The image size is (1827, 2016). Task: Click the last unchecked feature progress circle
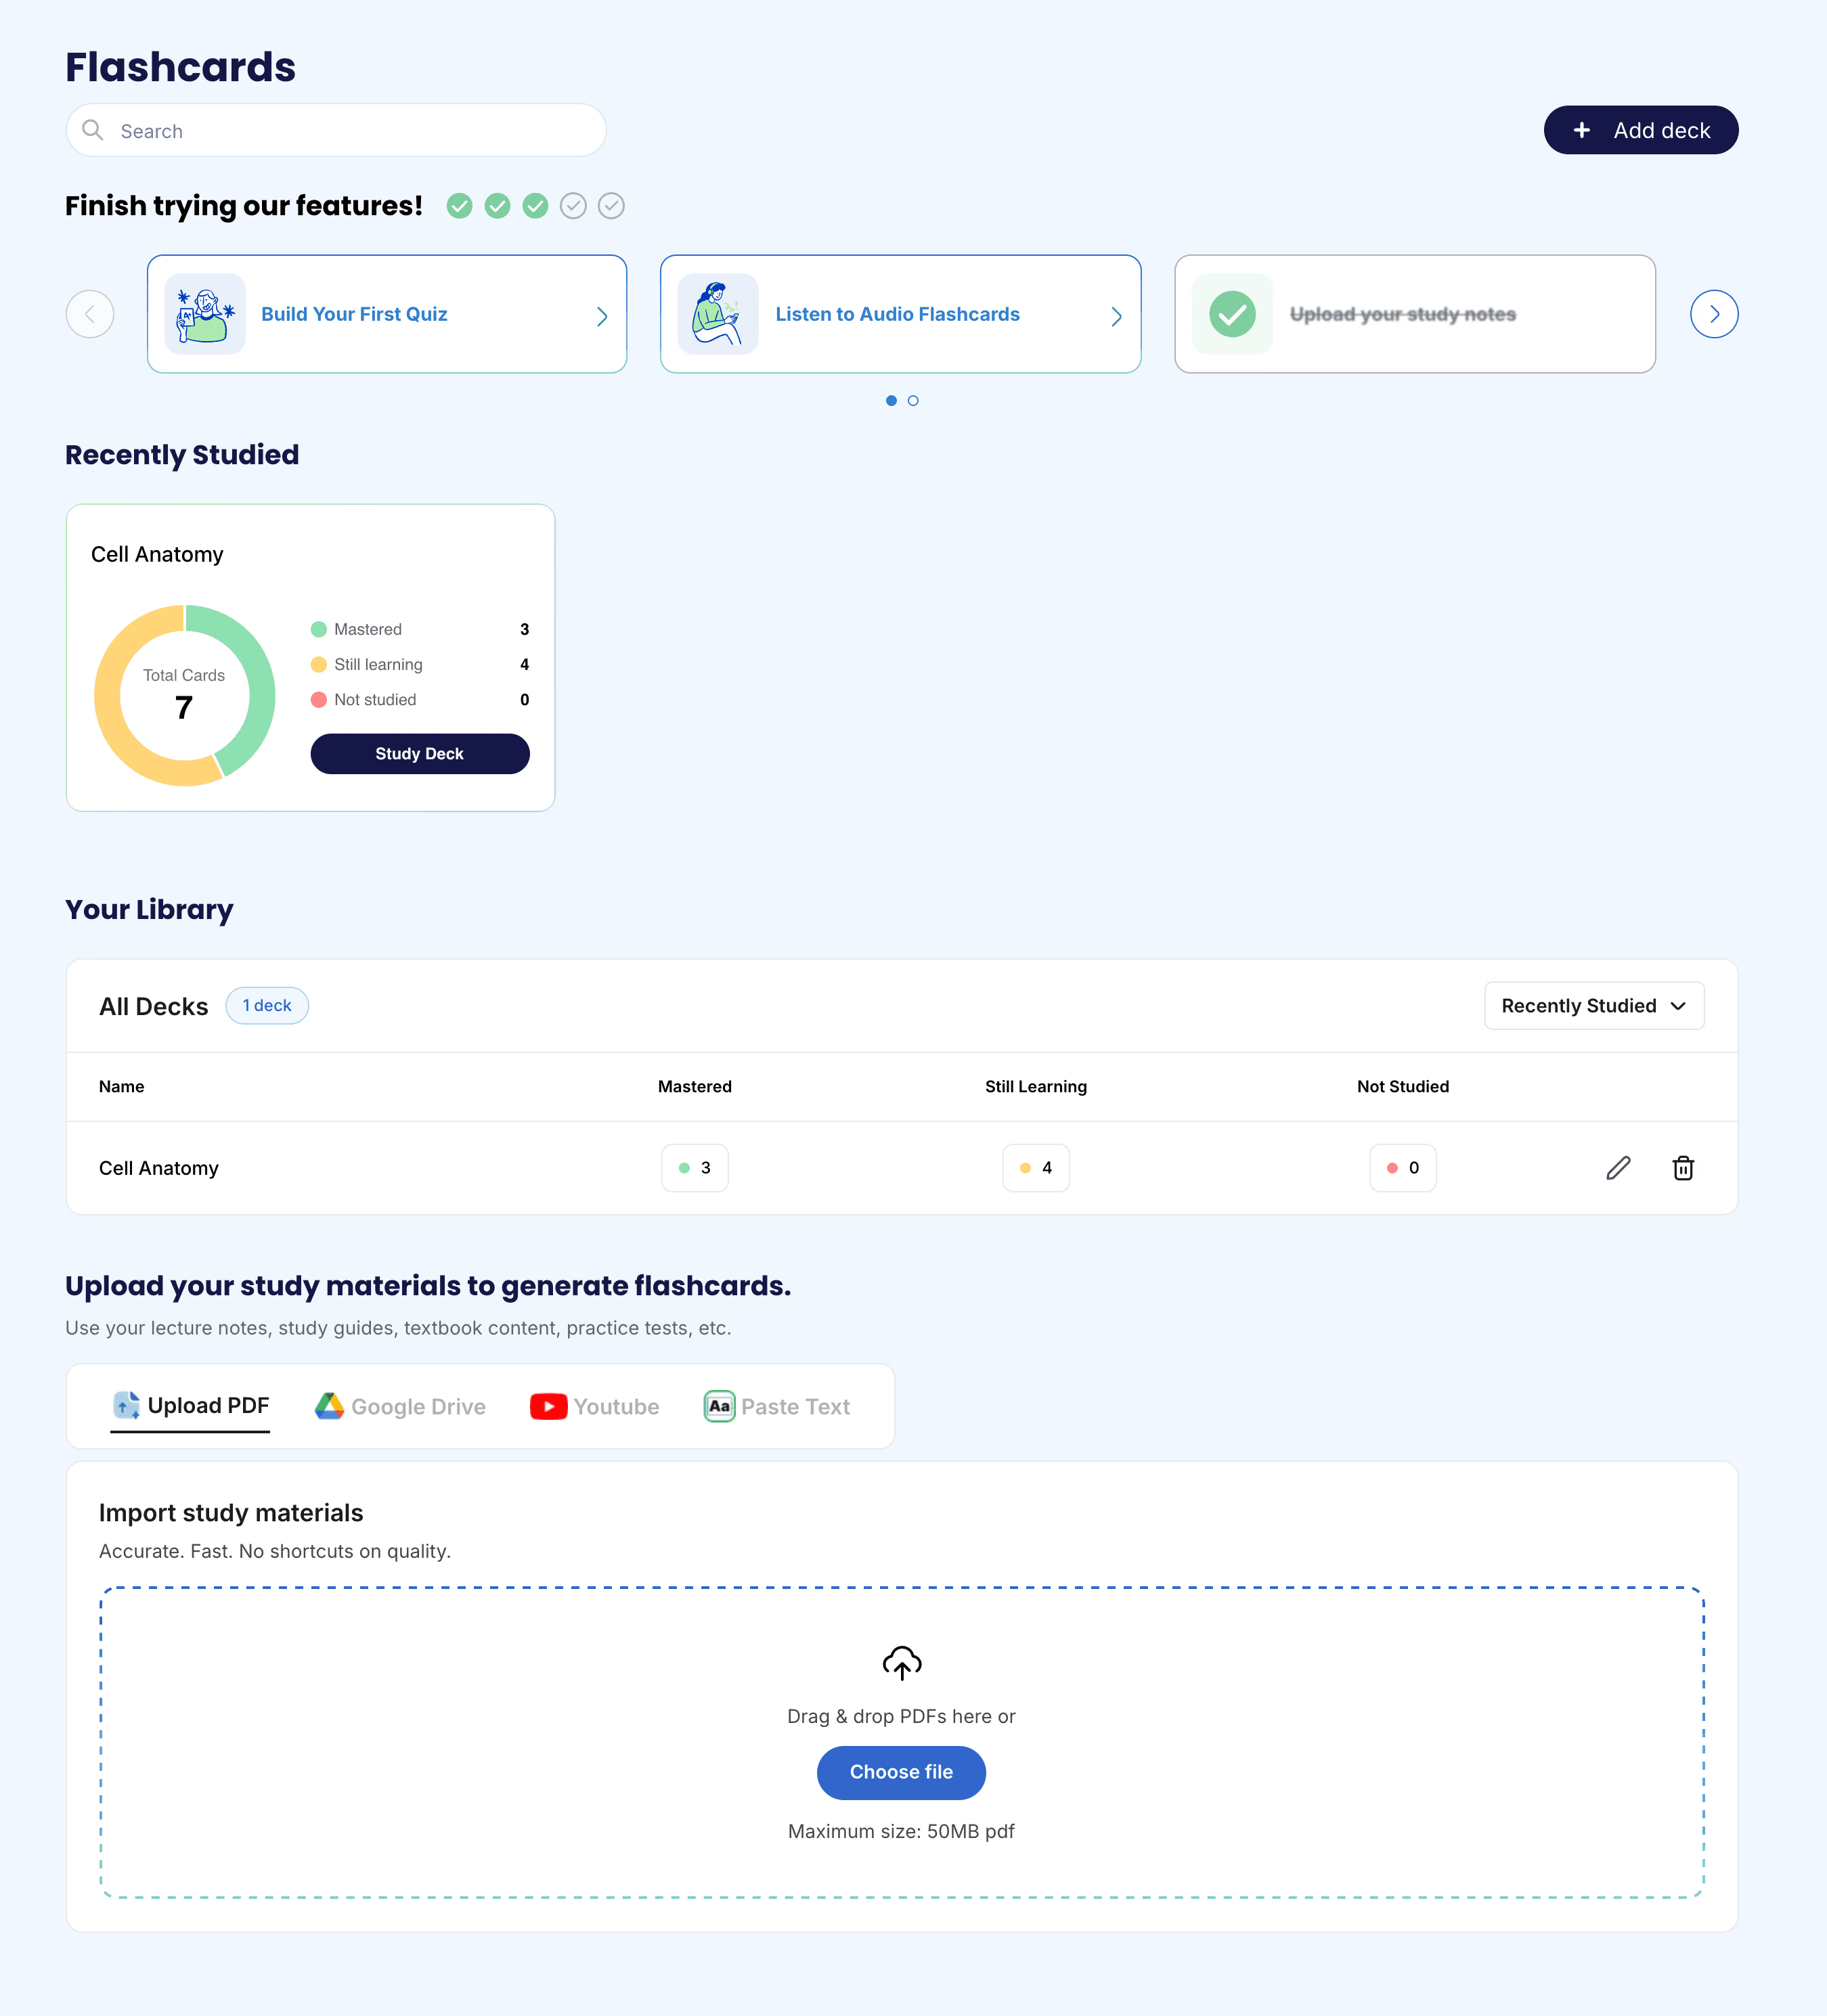pos(611,206)
